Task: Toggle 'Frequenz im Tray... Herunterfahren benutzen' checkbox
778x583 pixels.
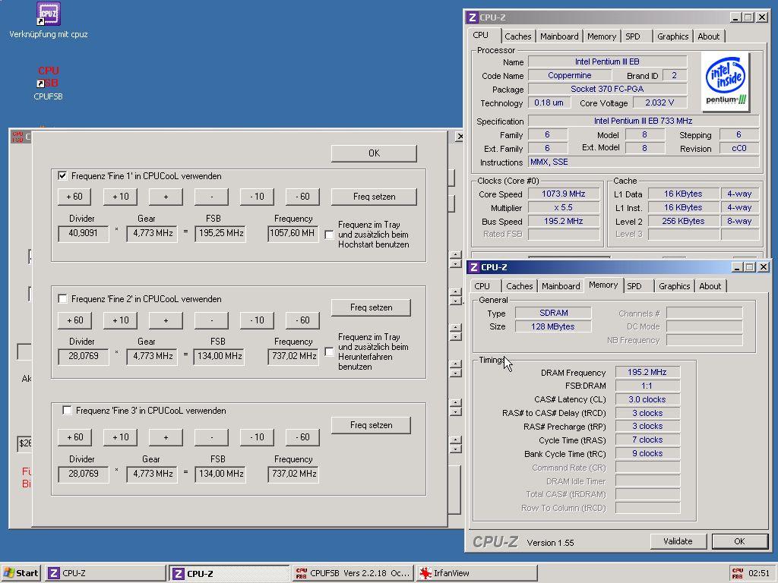Action: [329, 351]
